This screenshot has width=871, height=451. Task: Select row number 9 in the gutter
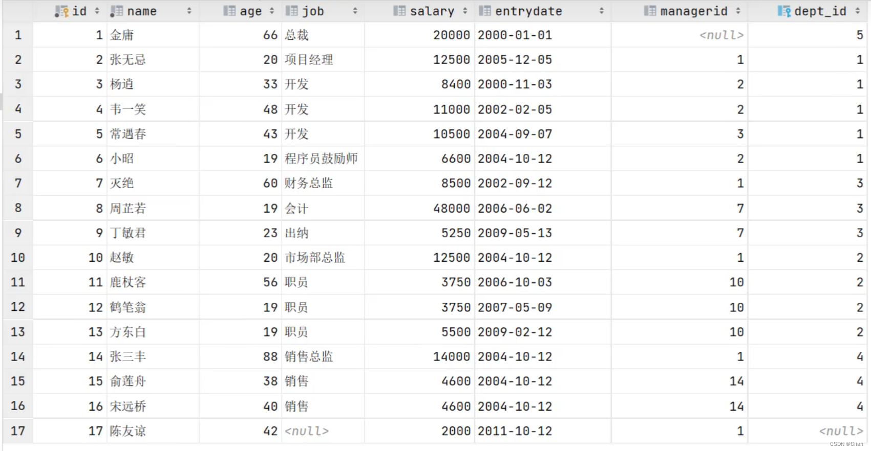[18, 233]
